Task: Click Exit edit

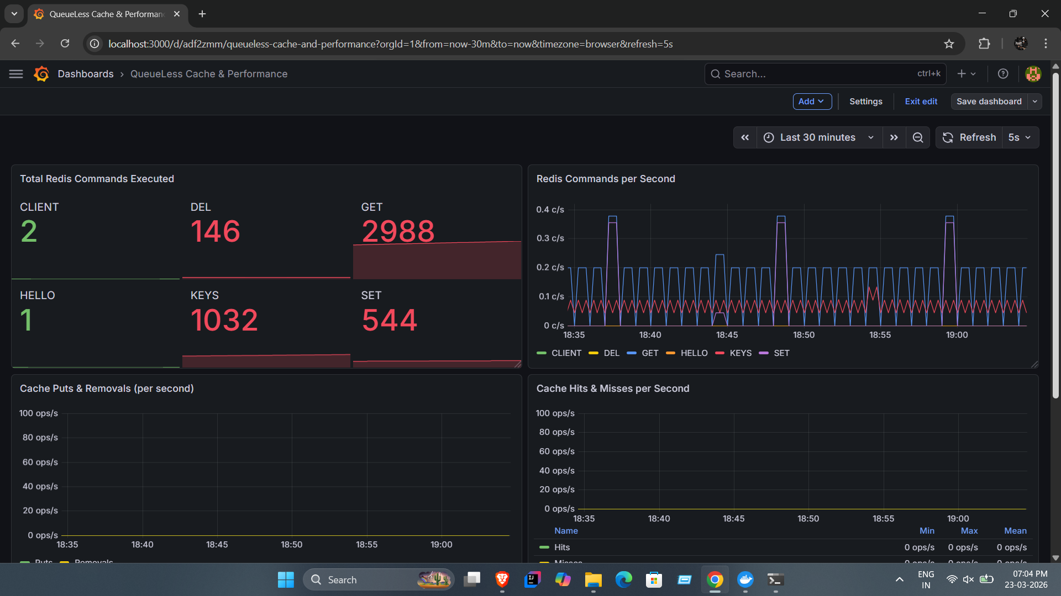Action: pyautogui.click(x=921, y=102)
